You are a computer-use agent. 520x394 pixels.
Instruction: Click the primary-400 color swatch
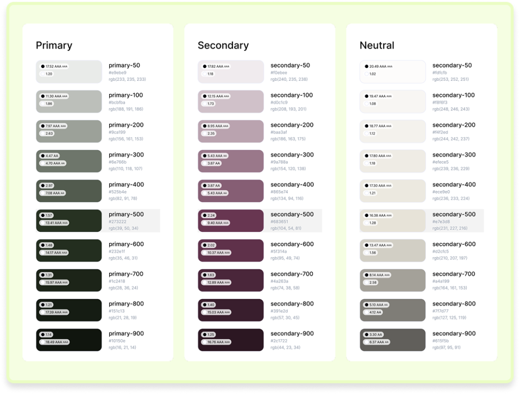[x=69, y=191]
